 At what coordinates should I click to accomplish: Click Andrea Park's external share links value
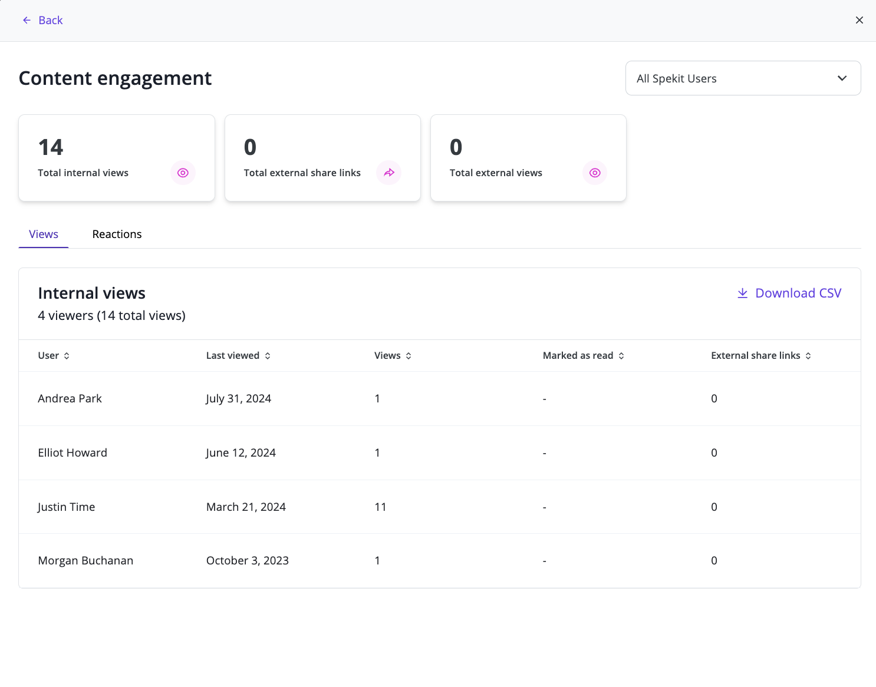(714, 399)
